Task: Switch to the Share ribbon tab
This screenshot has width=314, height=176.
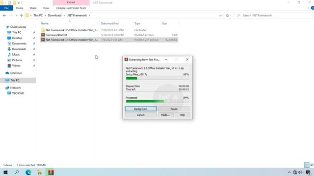Action: pyautogui.click(x=33, y=8)
